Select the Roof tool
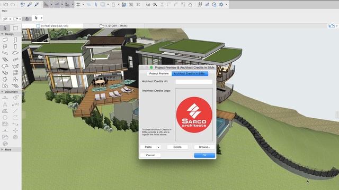Image resolution: width=339 pixels, height=190 pixels. 5,66
